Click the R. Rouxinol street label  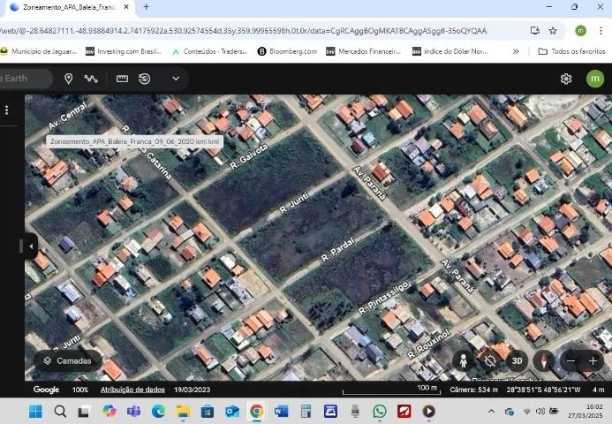click(428, 344)
